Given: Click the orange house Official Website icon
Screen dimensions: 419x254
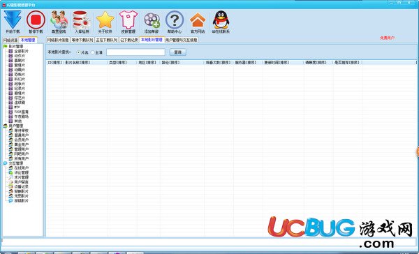Looking at the screenshot, I should (198, 20).
